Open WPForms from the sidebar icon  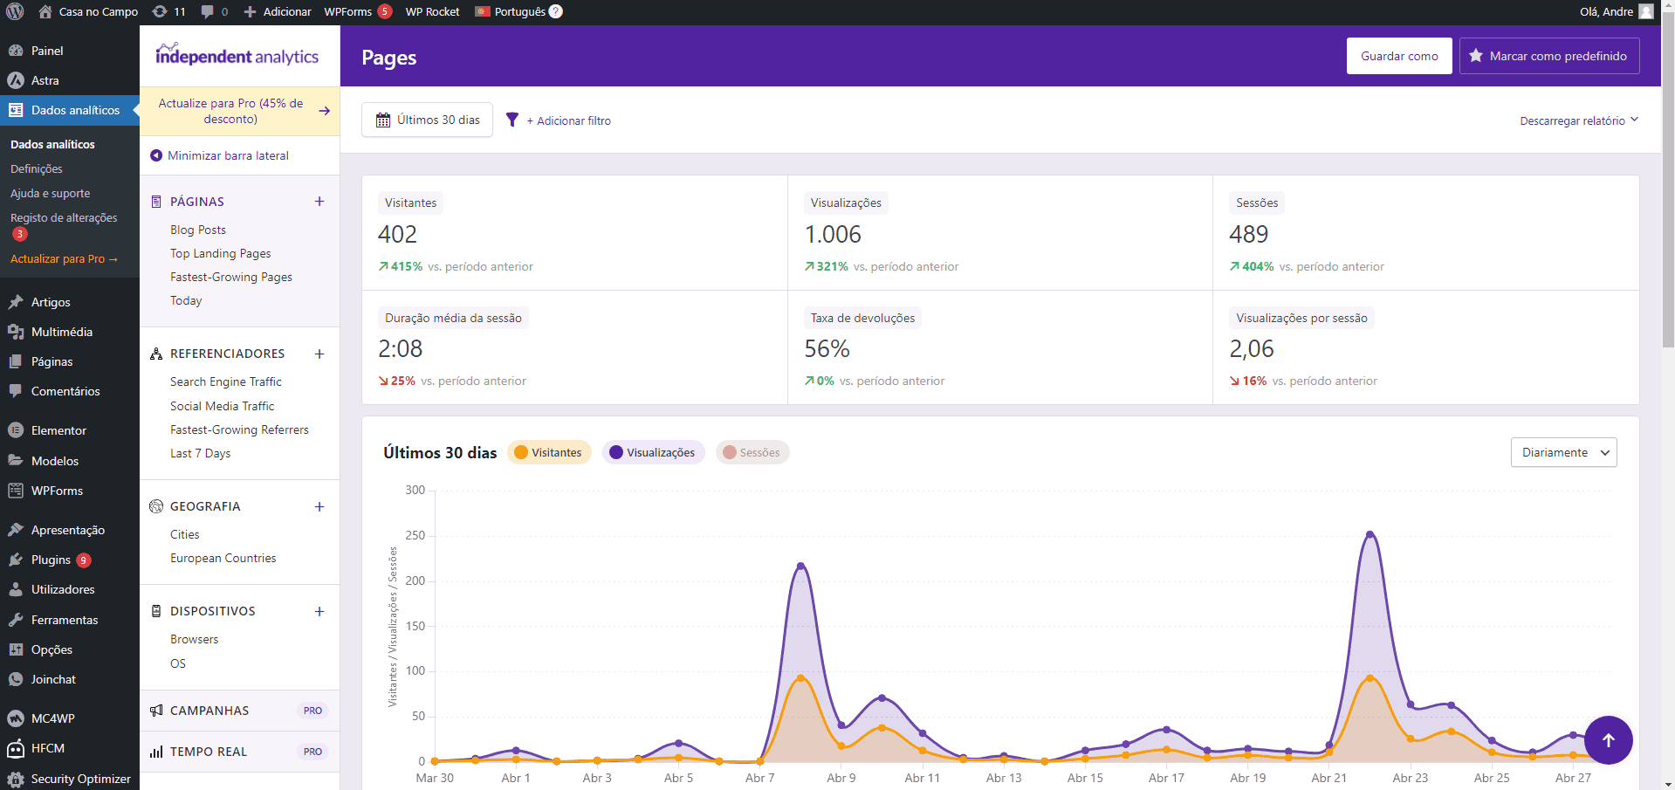click(16, 491)
